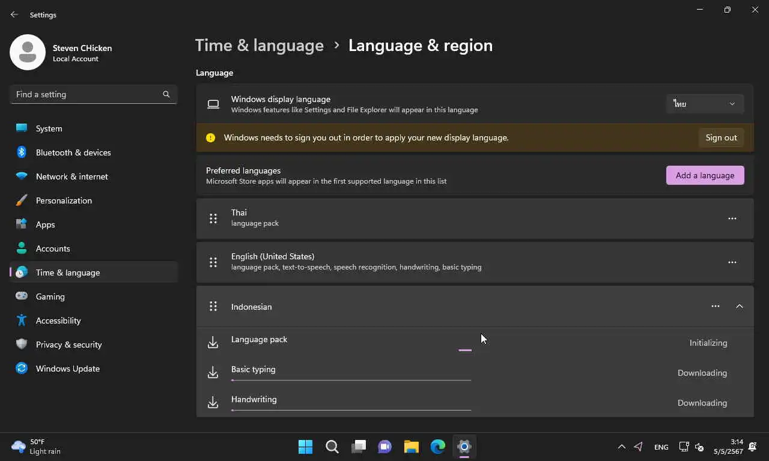This screenshot has height=461, width=769.
Task: Click the Language pack progress indicator
Action: pos(465,350)
